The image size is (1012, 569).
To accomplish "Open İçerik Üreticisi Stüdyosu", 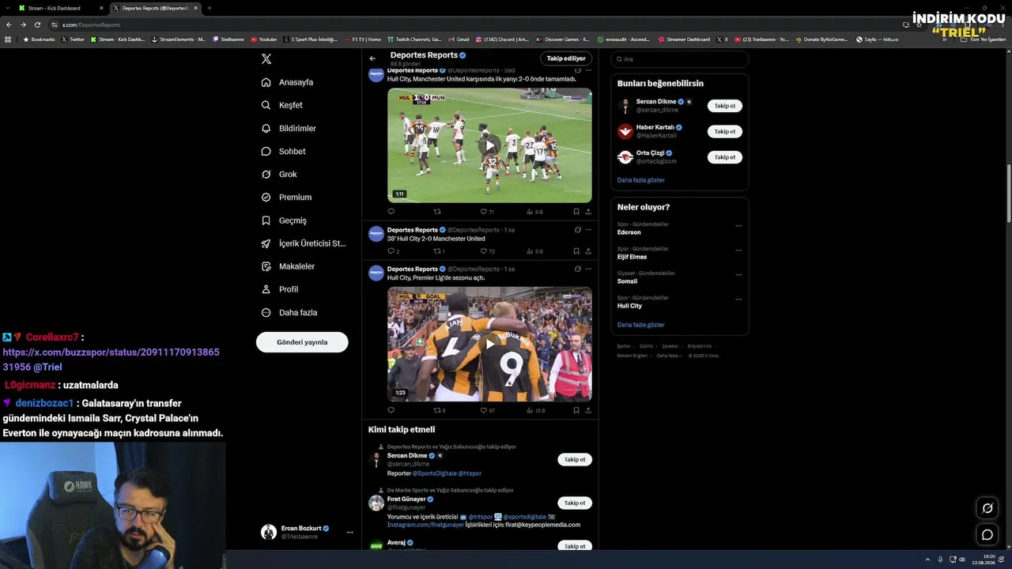I will point(304,243).
